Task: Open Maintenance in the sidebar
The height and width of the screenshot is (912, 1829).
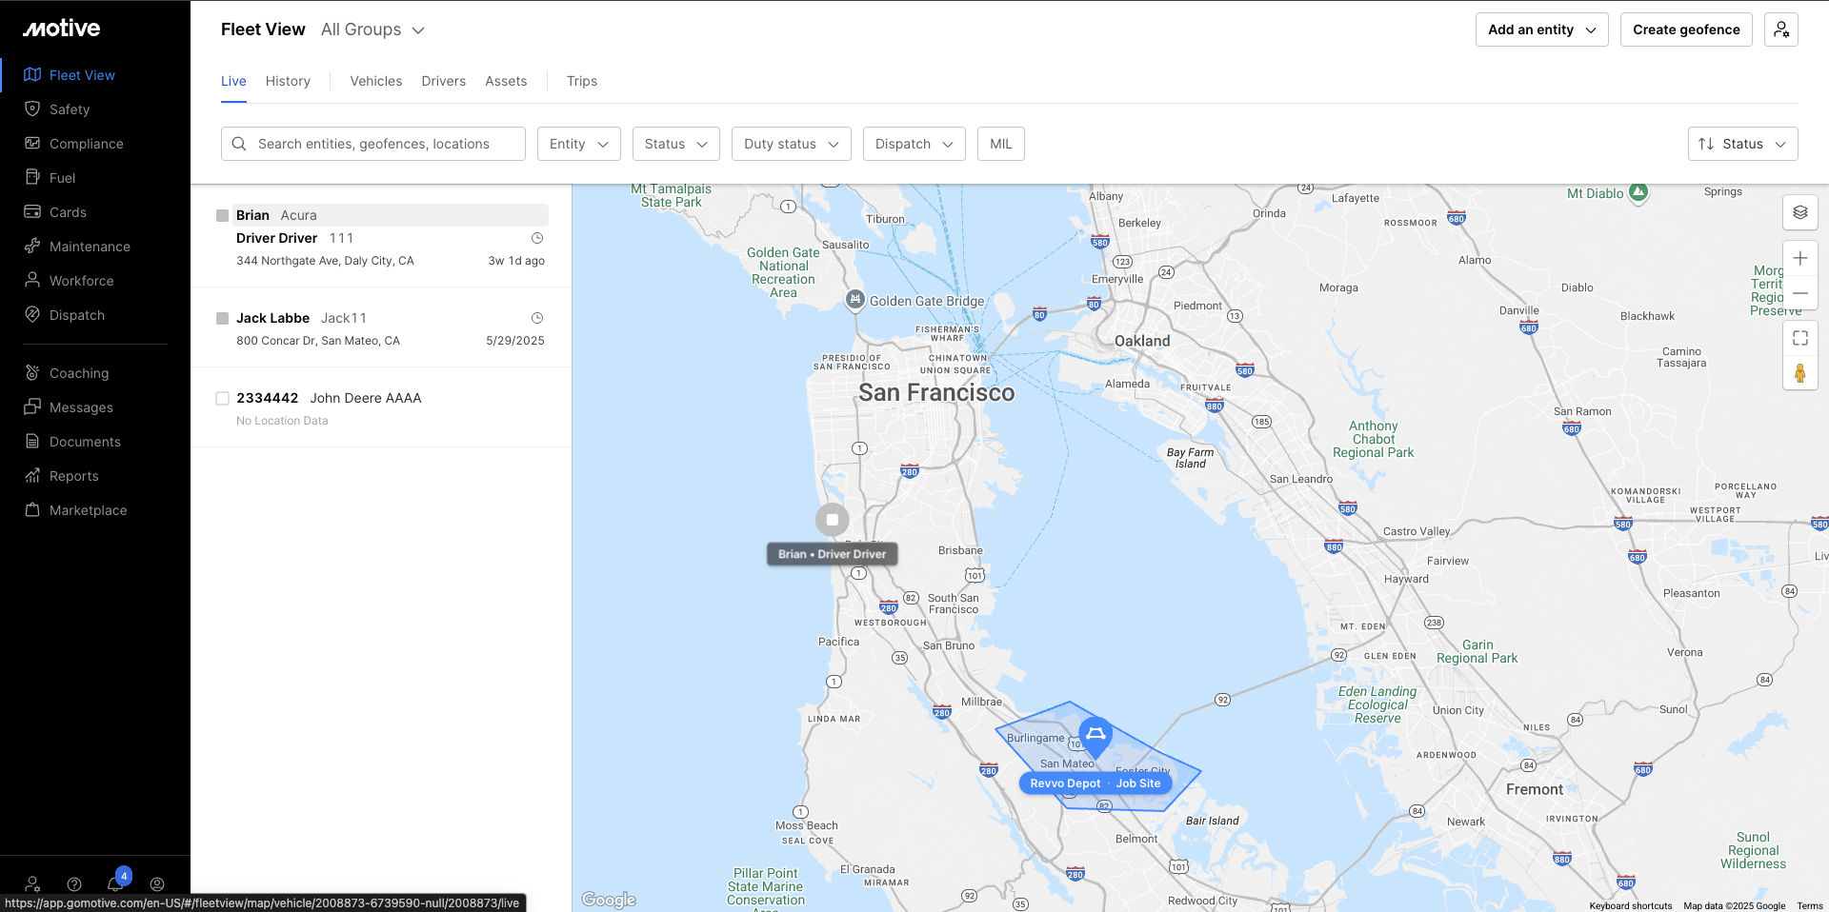Action: [90, 247]
